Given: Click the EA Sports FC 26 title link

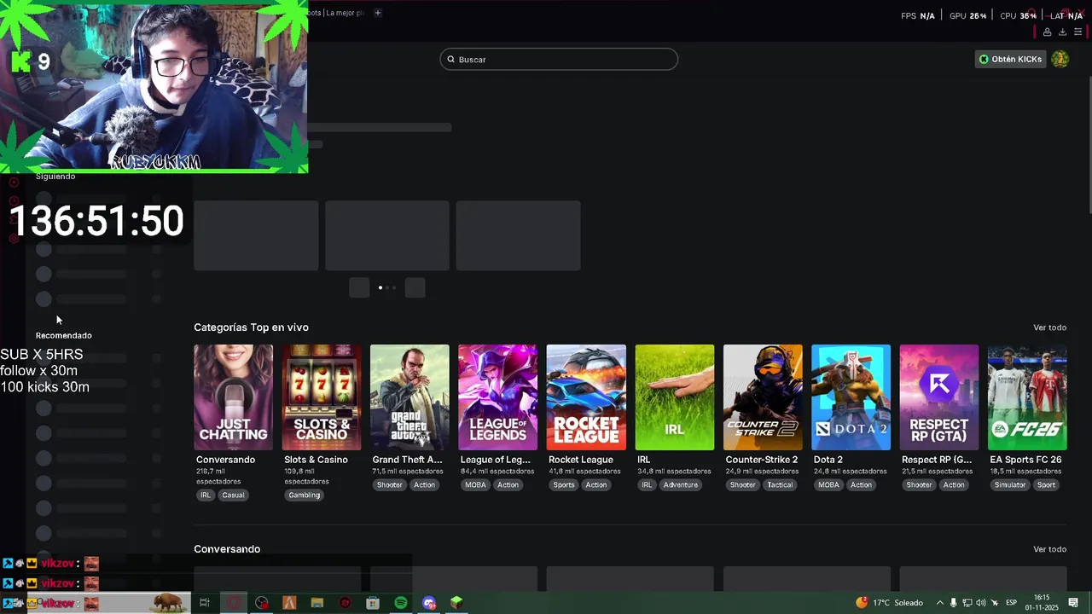Looking at the screenshot, I should coord(1025,460).
